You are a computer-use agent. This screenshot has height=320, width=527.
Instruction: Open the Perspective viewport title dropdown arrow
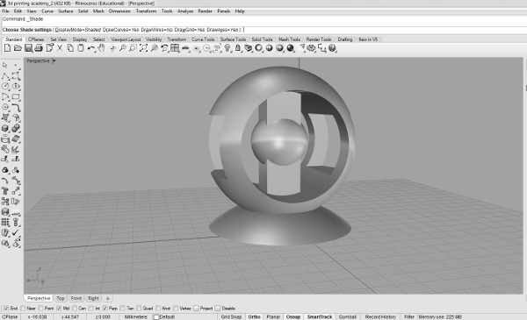pos(54,61)
